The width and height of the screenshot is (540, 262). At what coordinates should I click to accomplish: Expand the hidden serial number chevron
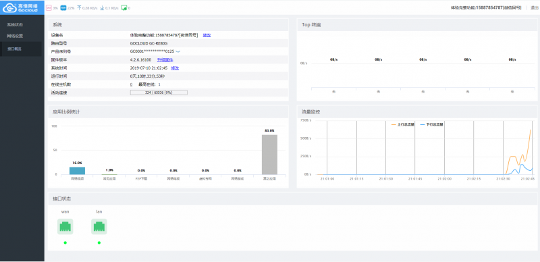[178, 51]
